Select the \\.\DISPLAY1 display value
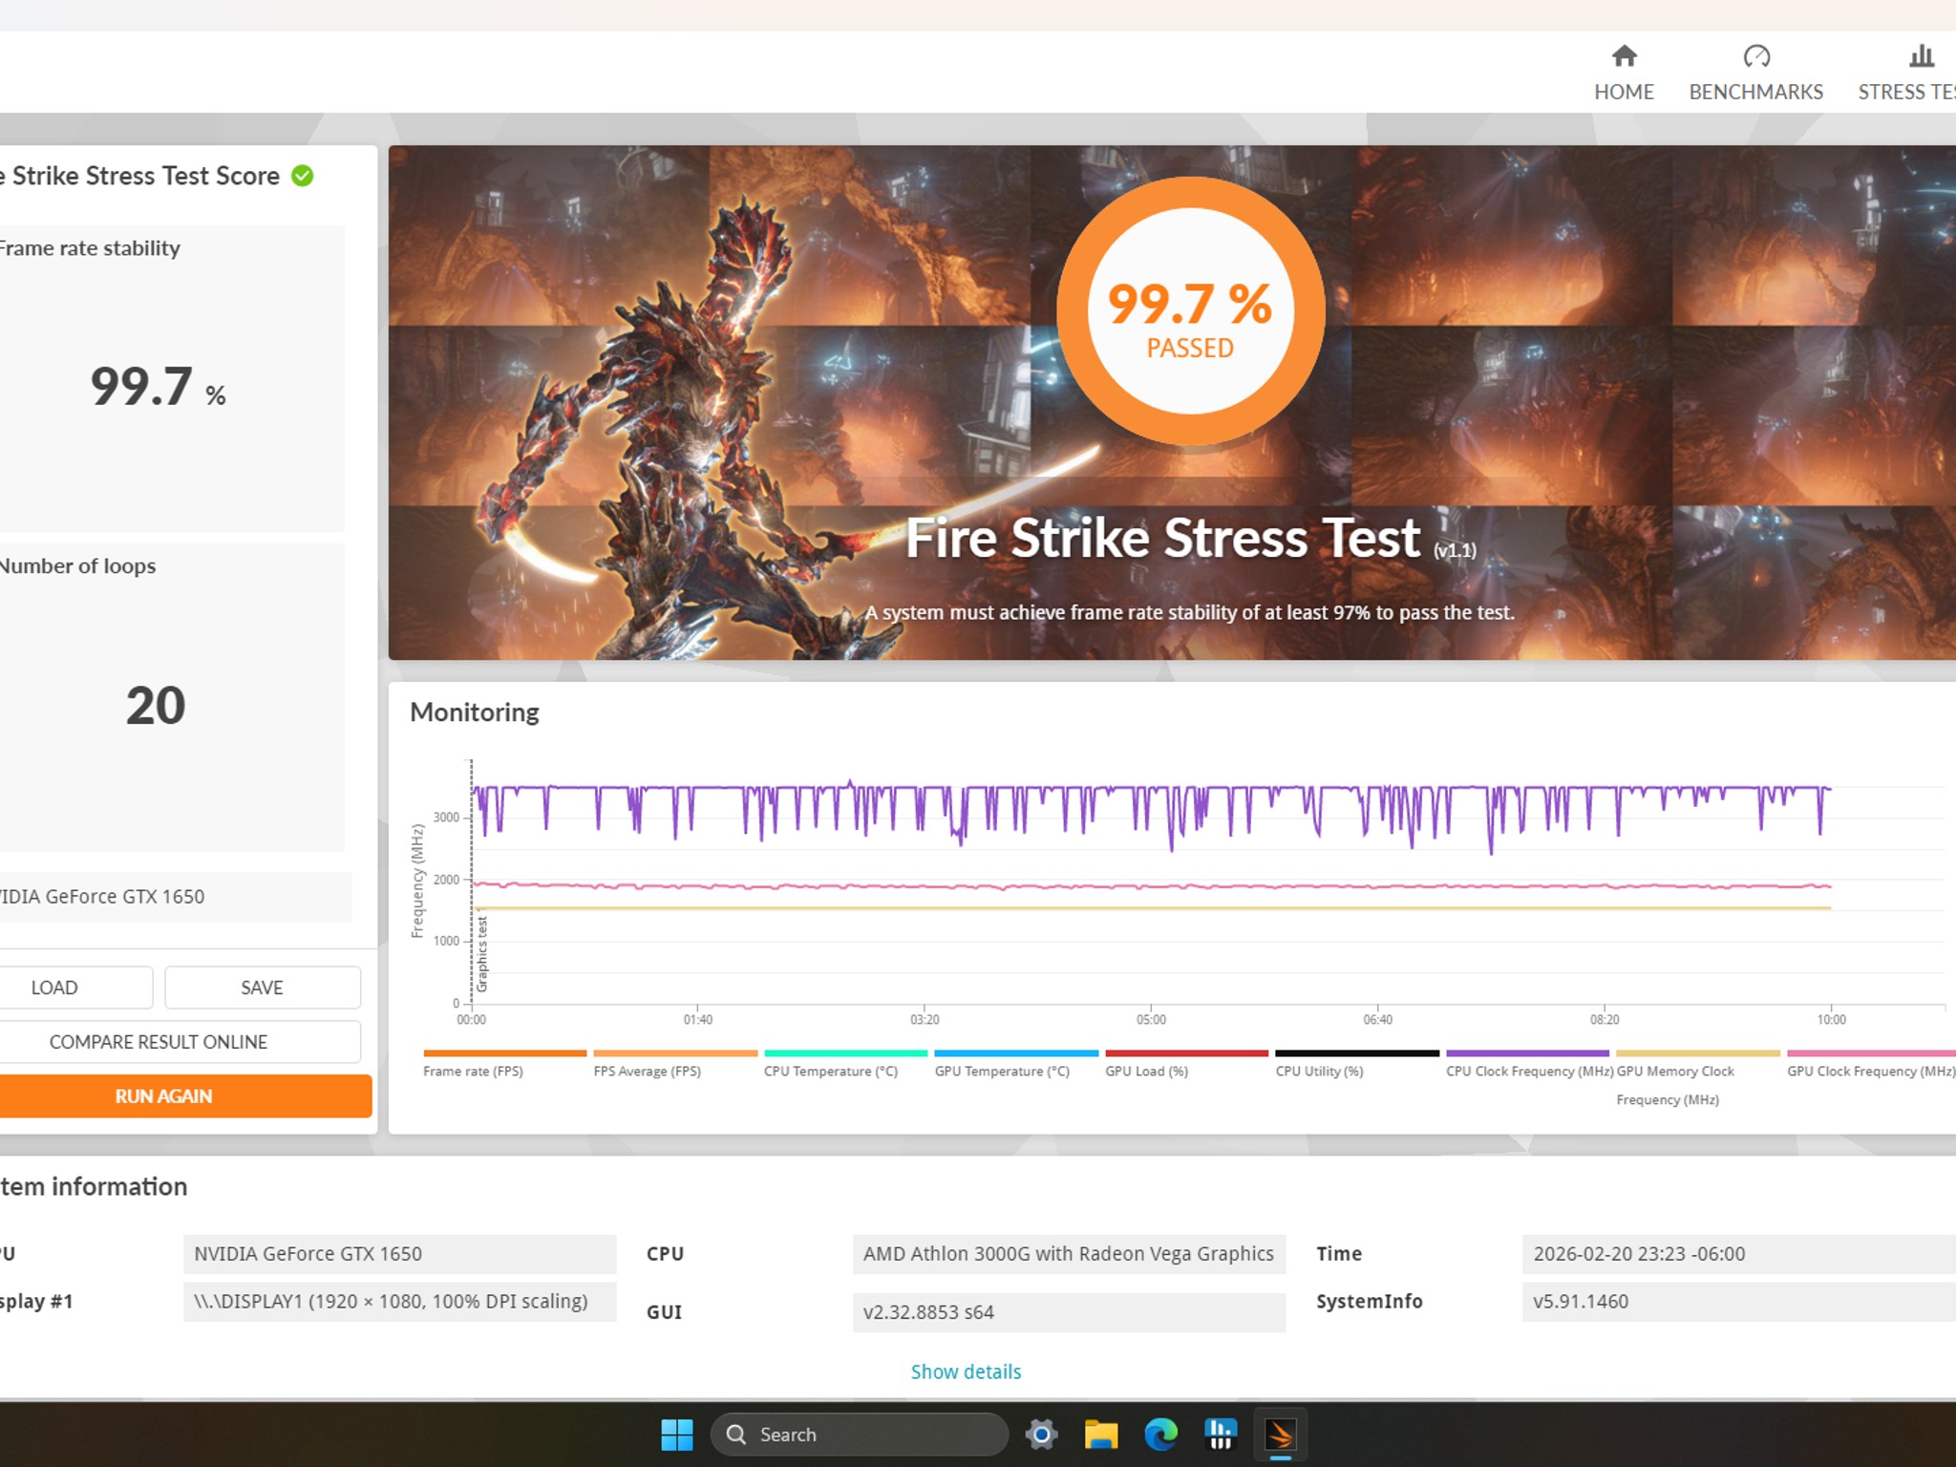The image size is (1956, 1467). (399, 1302)
